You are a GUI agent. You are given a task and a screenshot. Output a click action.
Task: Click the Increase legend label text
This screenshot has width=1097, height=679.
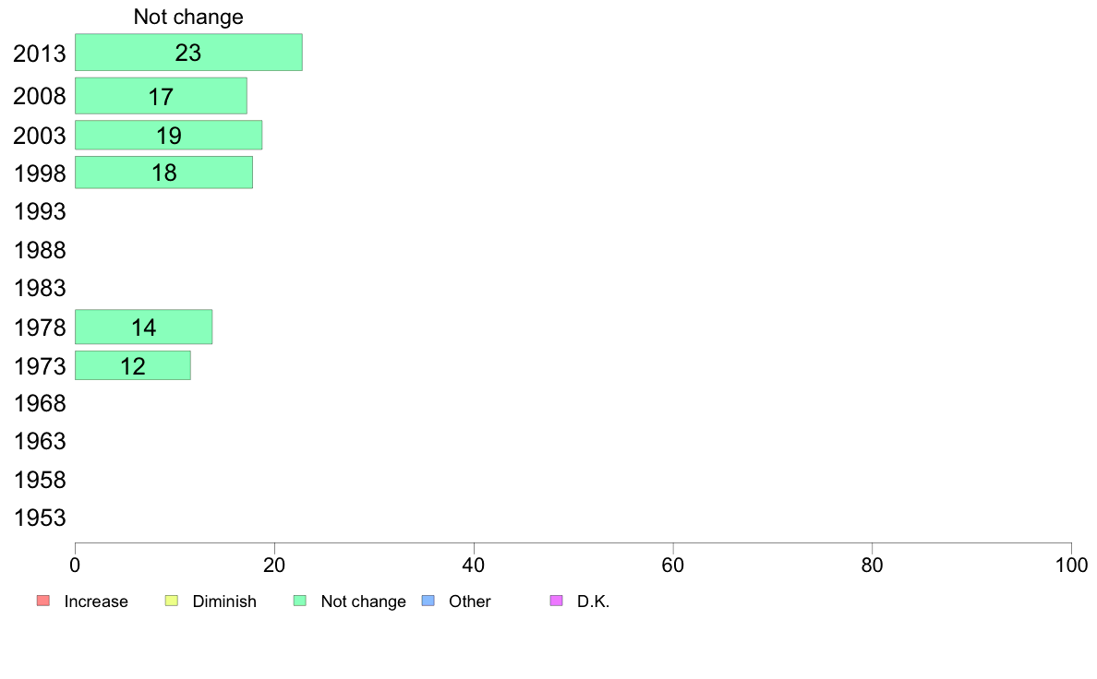[x=96, y=602]
